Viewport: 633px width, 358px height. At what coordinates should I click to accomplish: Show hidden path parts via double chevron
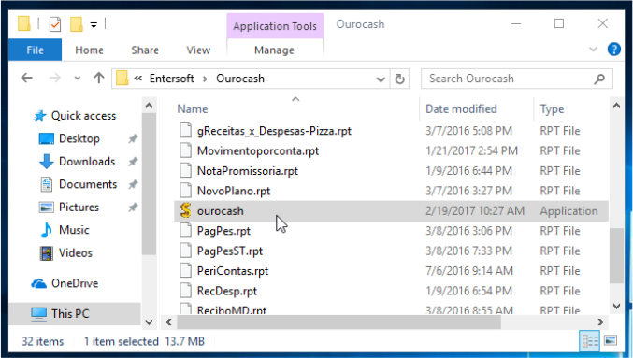[x=138, y=79]
